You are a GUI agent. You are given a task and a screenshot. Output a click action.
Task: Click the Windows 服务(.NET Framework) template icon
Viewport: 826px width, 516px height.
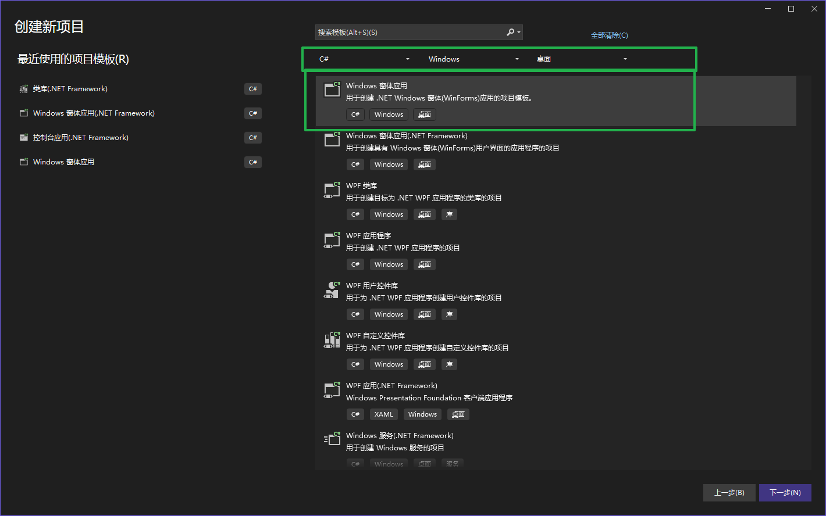pos(332,439)
